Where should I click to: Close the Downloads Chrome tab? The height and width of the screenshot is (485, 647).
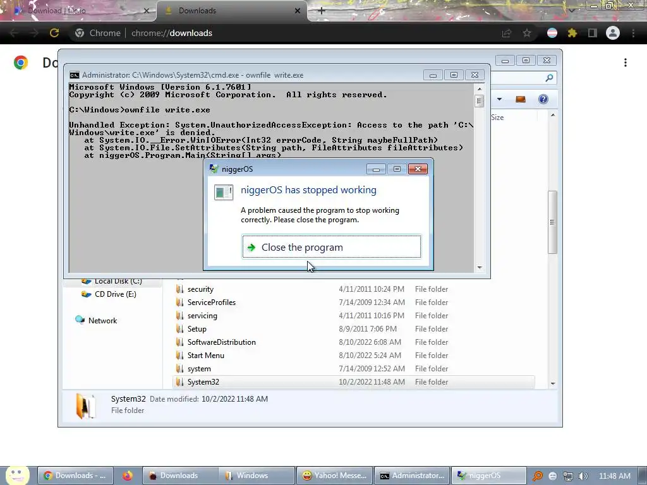click(298, 11)
